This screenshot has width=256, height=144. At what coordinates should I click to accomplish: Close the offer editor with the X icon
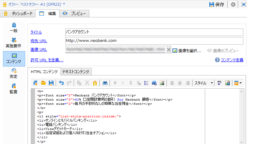(233, 4)
